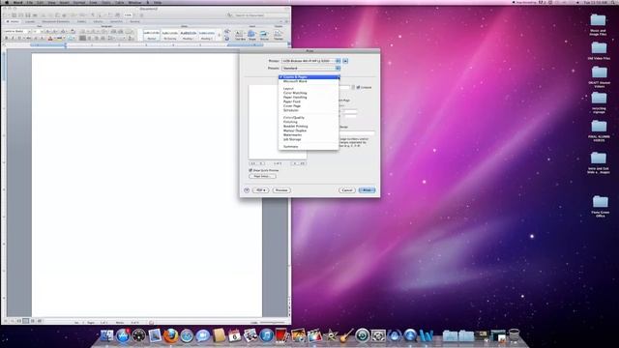Screen dimensions: 619x348
Task: Toggle Show Quick Preview checkbox
Action: coord(251,170)
